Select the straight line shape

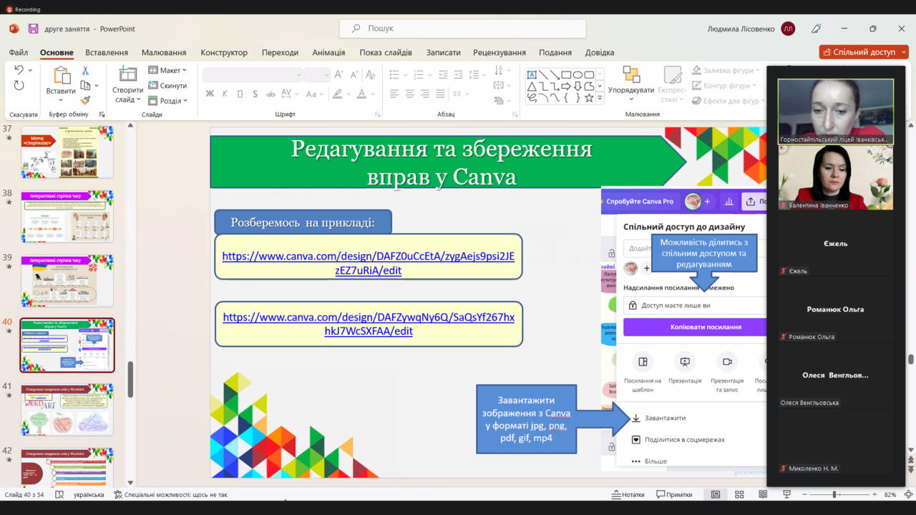[x=543, y=74]
